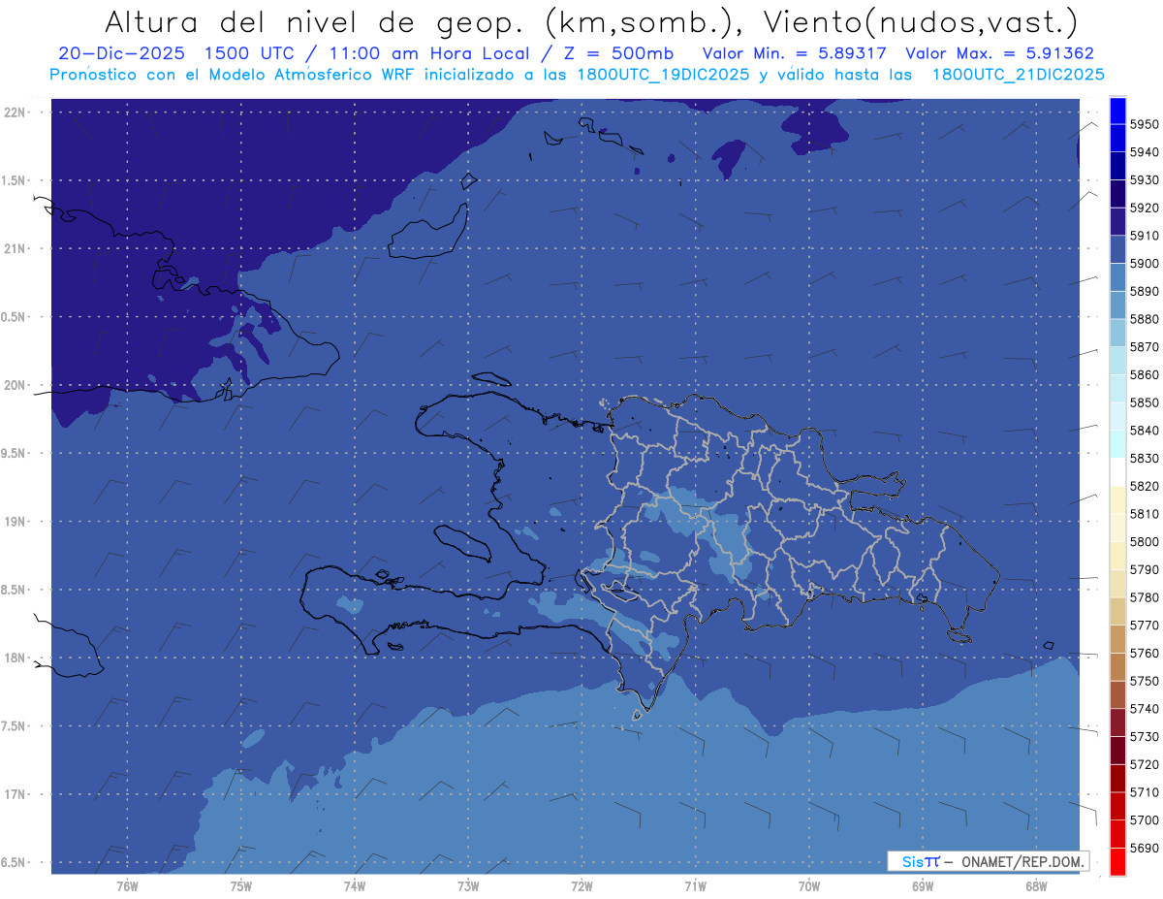Screen dimensions: 1163x899
Task: Click the '5760' colorbar value
Action: point(1144,653)
